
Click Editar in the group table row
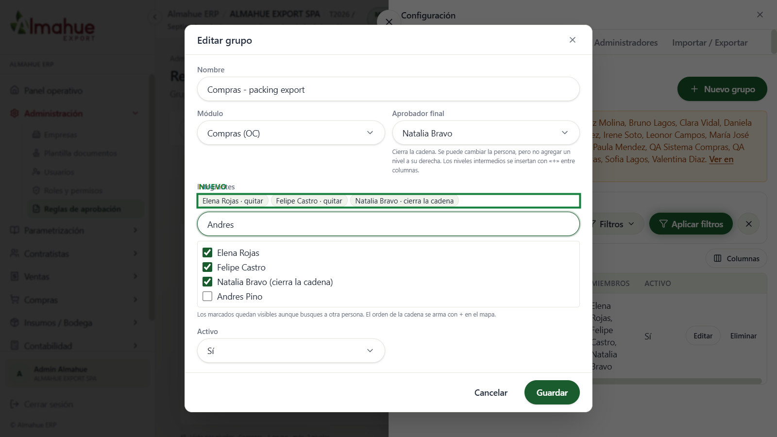(x=703, y=336)
